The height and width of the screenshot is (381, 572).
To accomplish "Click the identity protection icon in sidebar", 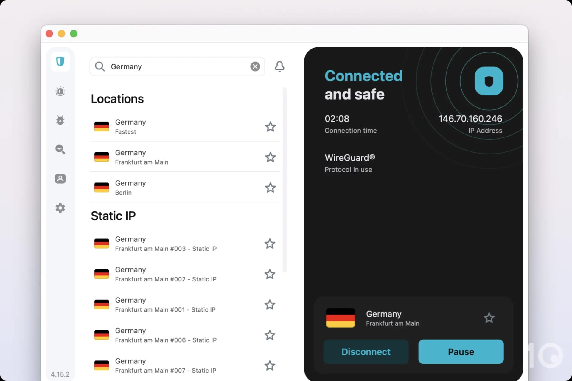I will point(60,179).
